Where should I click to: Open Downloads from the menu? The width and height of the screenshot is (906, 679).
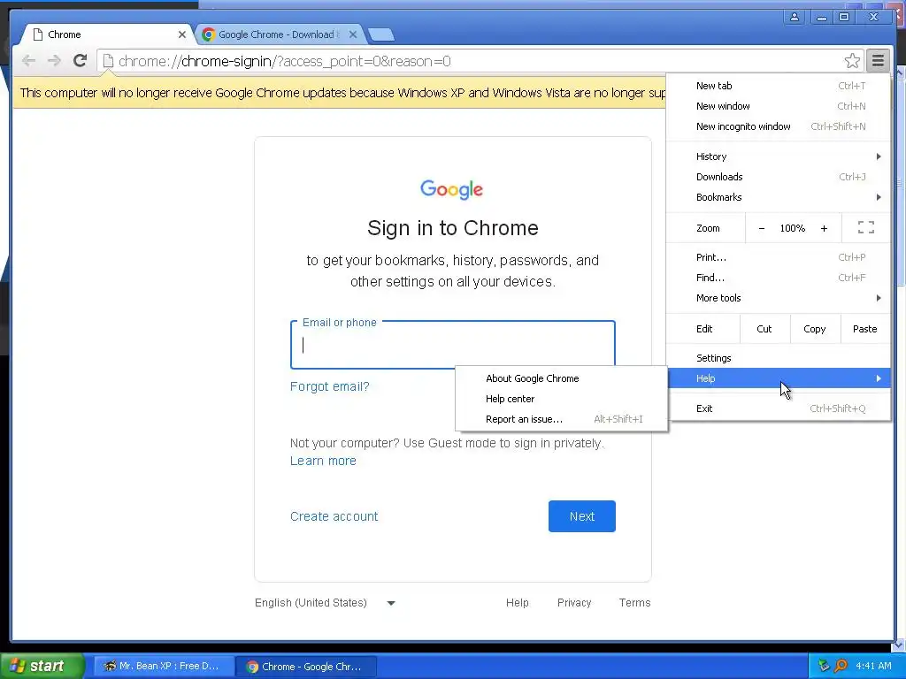coord(780,177)
